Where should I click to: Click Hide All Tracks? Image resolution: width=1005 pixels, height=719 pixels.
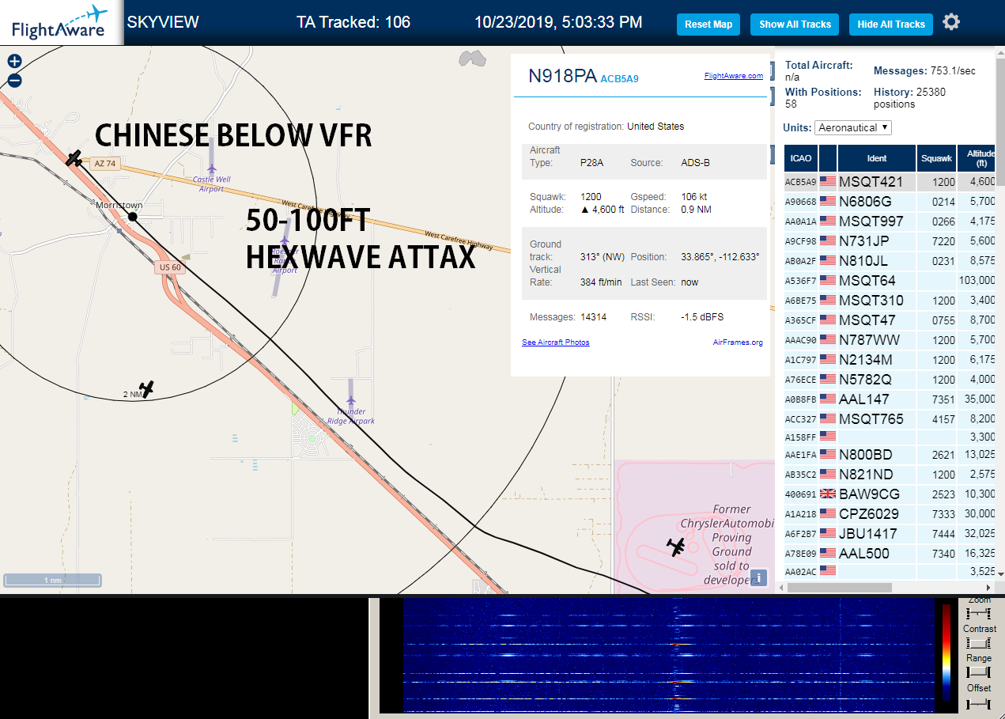891,25
